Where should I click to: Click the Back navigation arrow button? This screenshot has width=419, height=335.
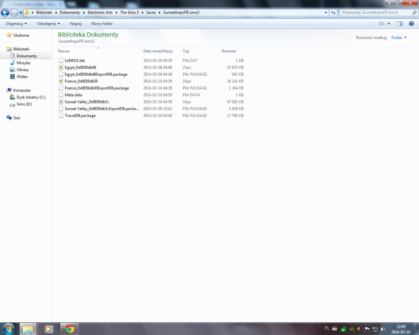(5, 12)
